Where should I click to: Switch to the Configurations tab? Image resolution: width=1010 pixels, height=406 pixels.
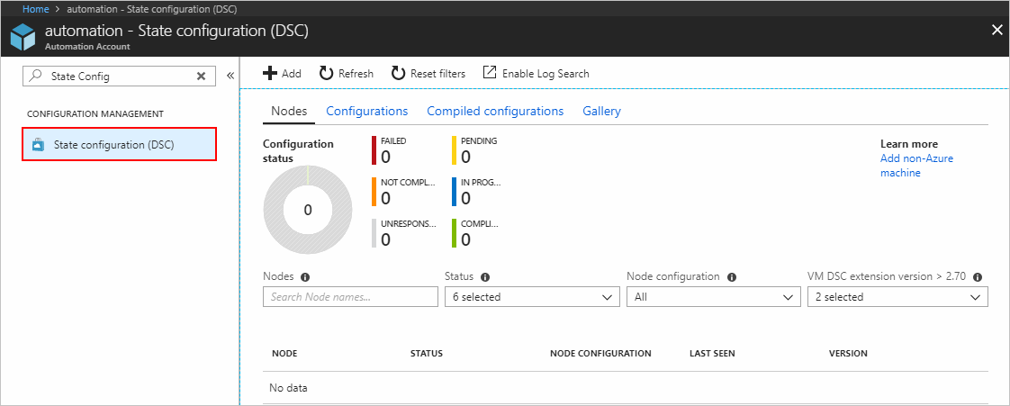click(366, 112)
